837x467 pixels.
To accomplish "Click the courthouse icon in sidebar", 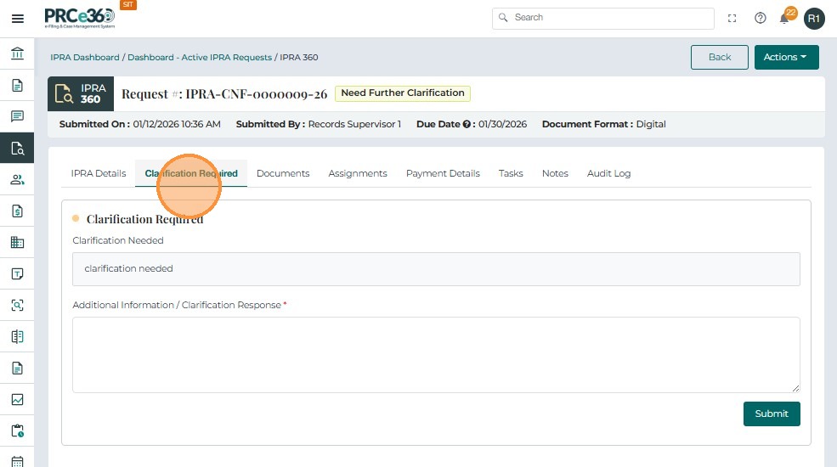I will click(x=17, y=54).
